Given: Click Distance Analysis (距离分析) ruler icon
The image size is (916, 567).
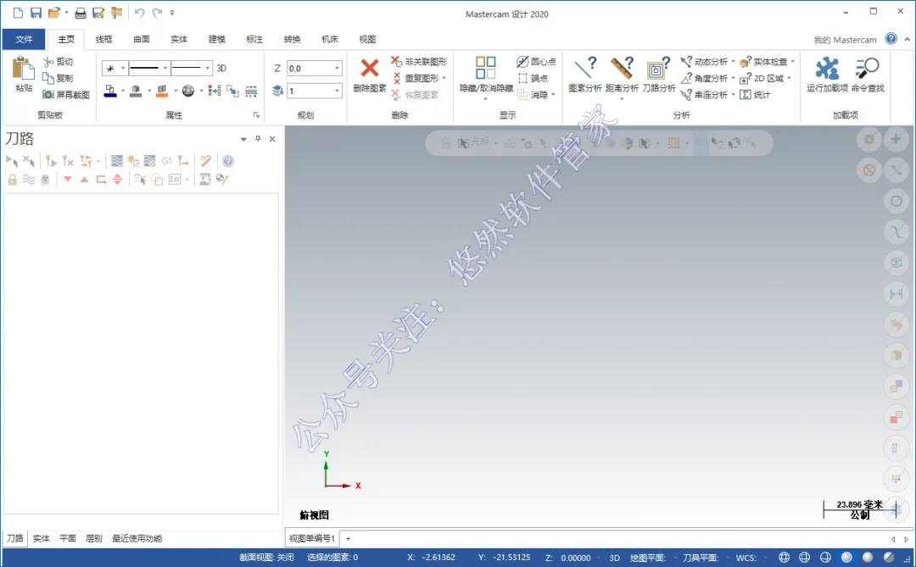Looking at the screenshot, I should coord(622,68).
